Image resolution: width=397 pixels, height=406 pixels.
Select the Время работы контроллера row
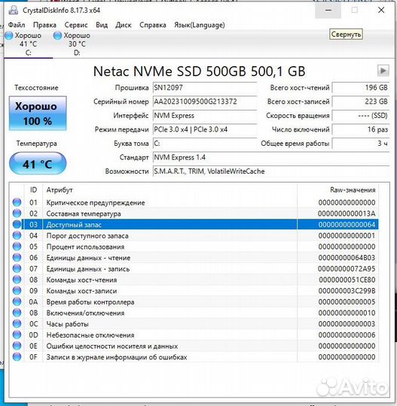(x=194, y=302)
